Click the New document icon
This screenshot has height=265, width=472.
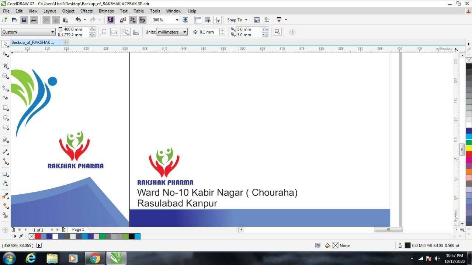point(5,20)
